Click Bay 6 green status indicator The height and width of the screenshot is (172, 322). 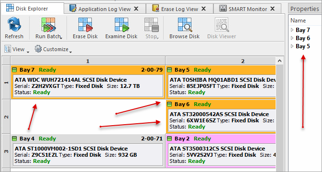coord(169,104)
